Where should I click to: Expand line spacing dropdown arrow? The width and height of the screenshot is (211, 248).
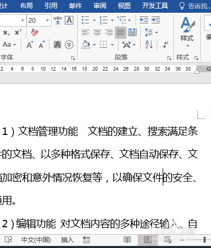click(157, 32)
